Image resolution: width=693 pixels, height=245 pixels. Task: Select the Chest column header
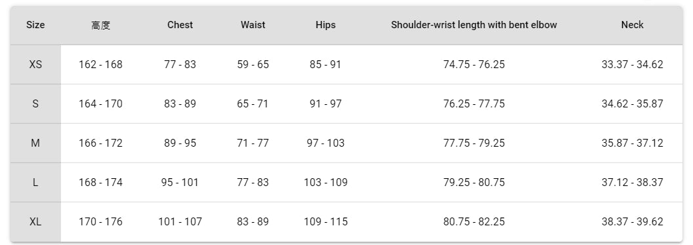(180, 25)
